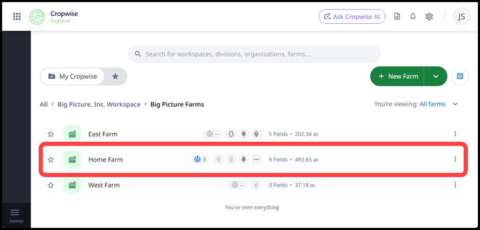This screenshot has width=480, height=230.
Task: Click West Farm's tasks indicator badge
Action: (x=237, y=185)
